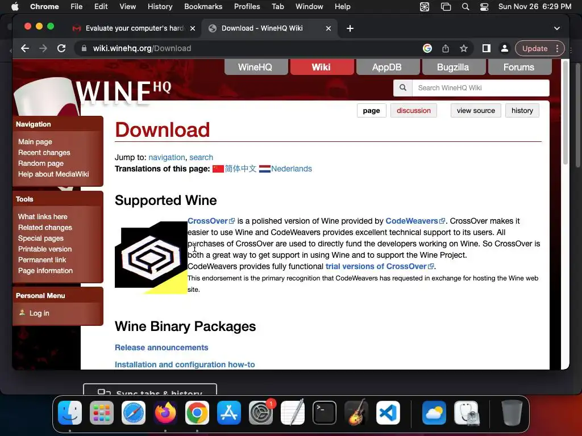Open the Apple menu

pos(15,6)
